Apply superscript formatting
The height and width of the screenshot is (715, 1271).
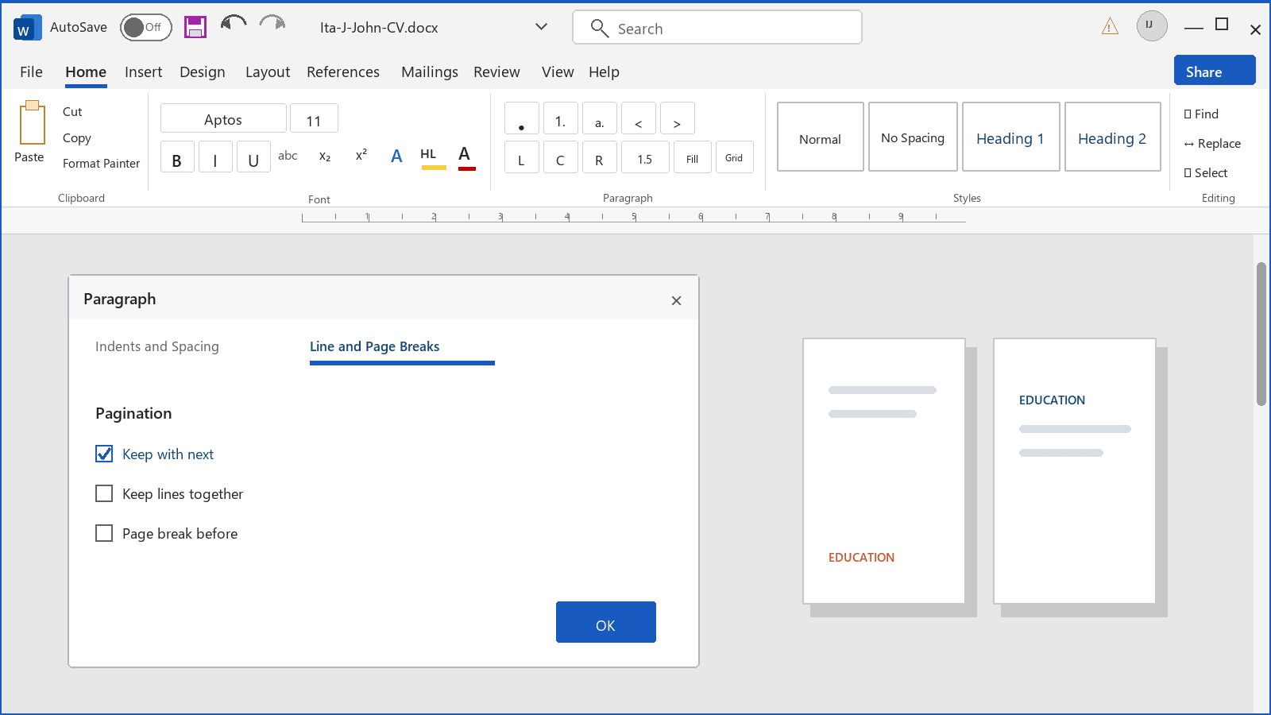tap(361, 155)
